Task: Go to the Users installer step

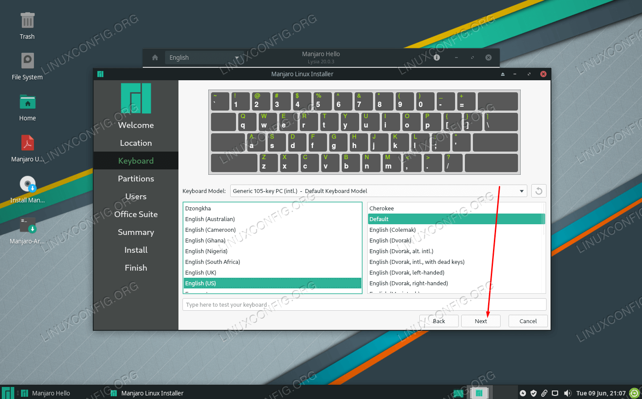Action: pos(136,197)
